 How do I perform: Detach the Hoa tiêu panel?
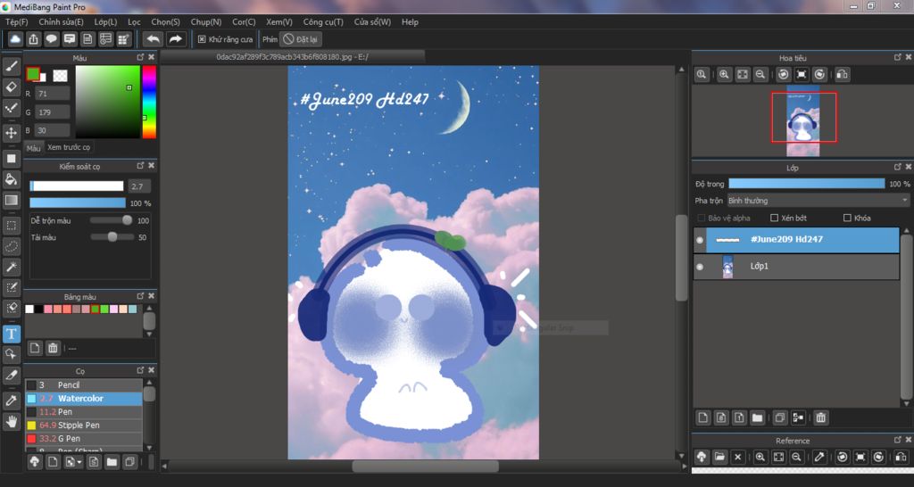click(898, 57)
